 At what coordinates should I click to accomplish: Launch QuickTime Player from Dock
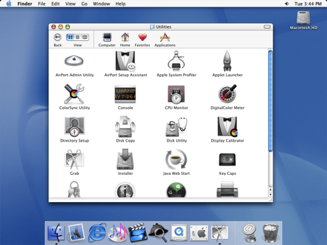[178, 233]
